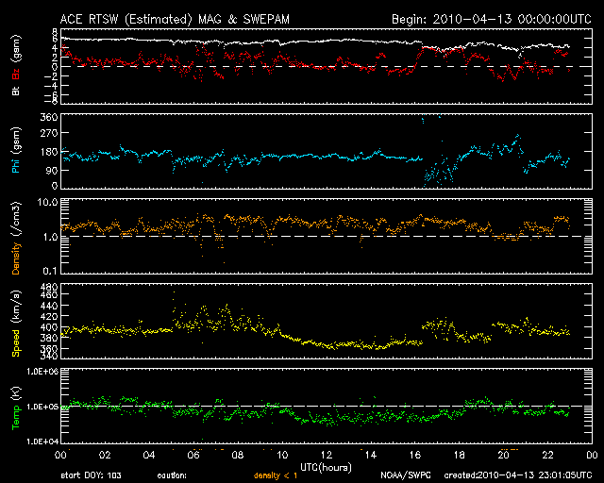
Task: Click the orange 'density < 1' legend text
Action: [x=276, y=476]
